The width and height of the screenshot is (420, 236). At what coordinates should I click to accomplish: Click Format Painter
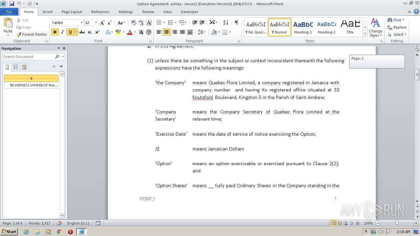[x=32, y=34]
